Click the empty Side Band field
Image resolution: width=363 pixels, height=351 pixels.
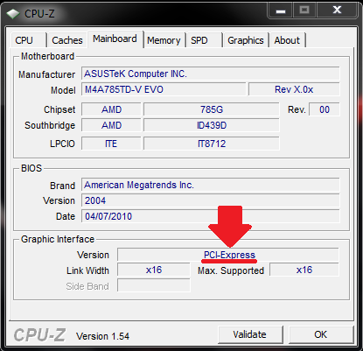point(154,285)
